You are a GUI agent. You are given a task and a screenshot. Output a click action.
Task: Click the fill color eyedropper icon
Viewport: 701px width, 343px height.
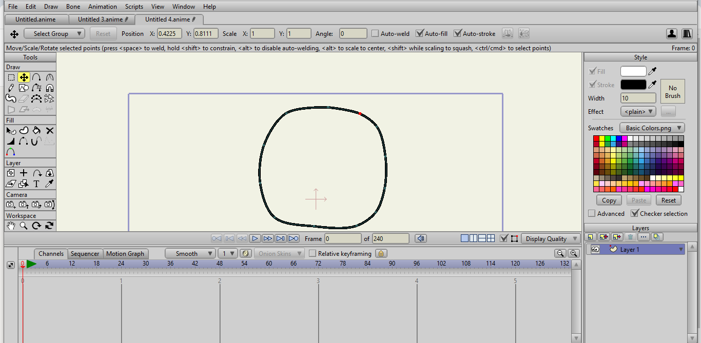pyautogui.click(x=653, y=71)
